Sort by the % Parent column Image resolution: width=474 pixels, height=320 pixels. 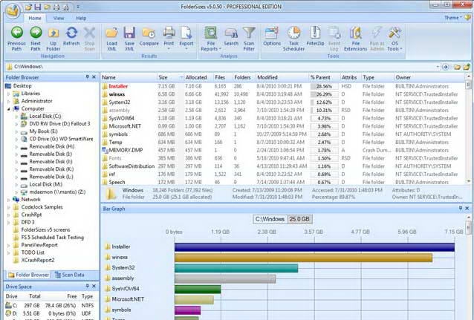coord(325,77)
